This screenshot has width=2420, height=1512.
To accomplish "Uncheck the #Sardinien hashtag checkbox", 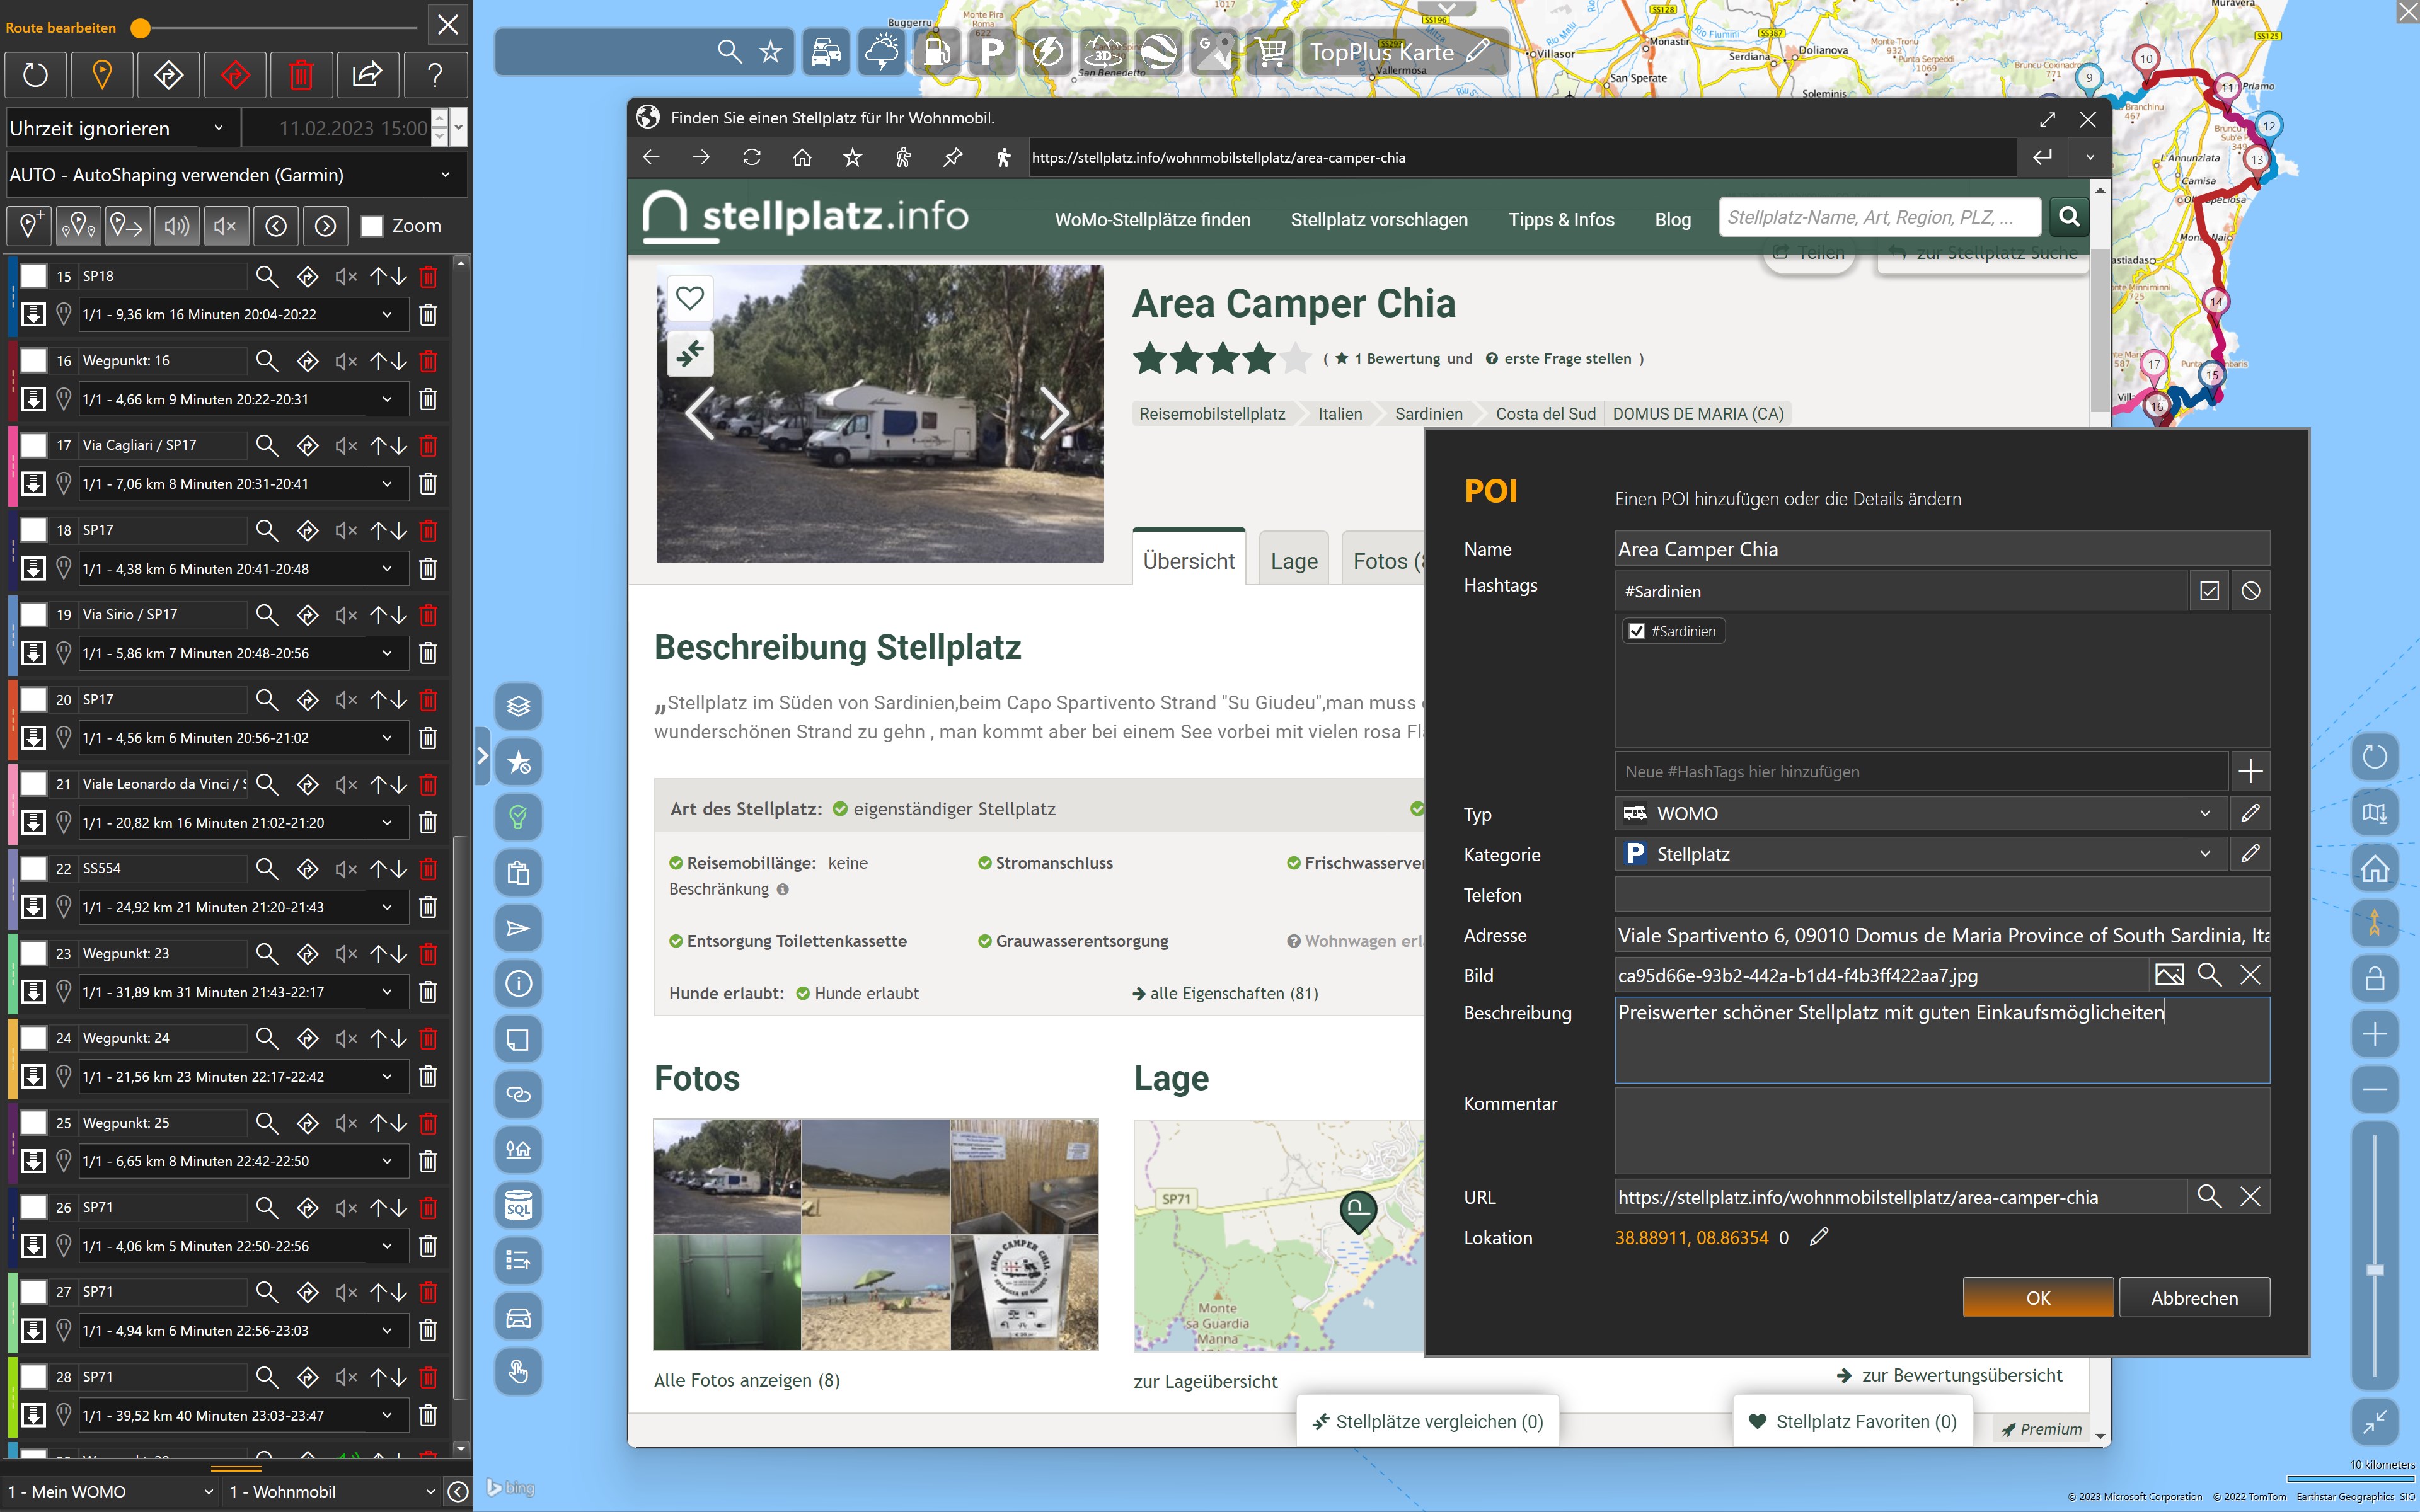I will (x=1637, y=631).
